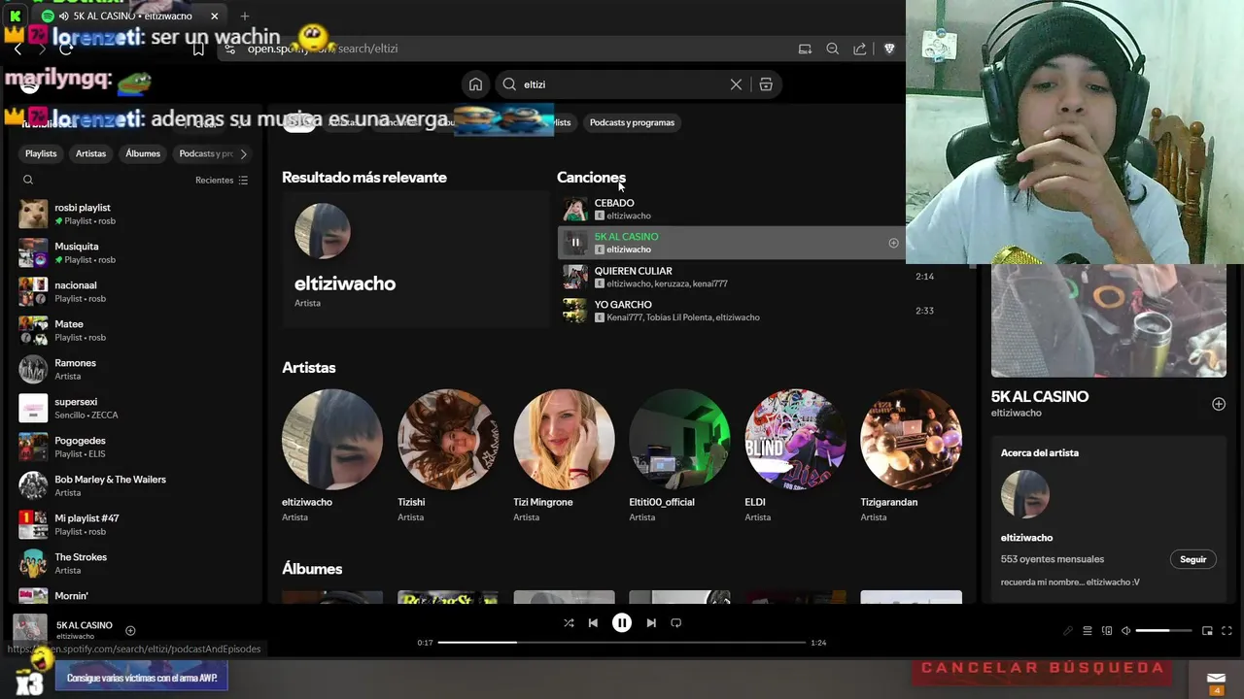Play the song QUIEREN CULIAR

tap(575, 277)
